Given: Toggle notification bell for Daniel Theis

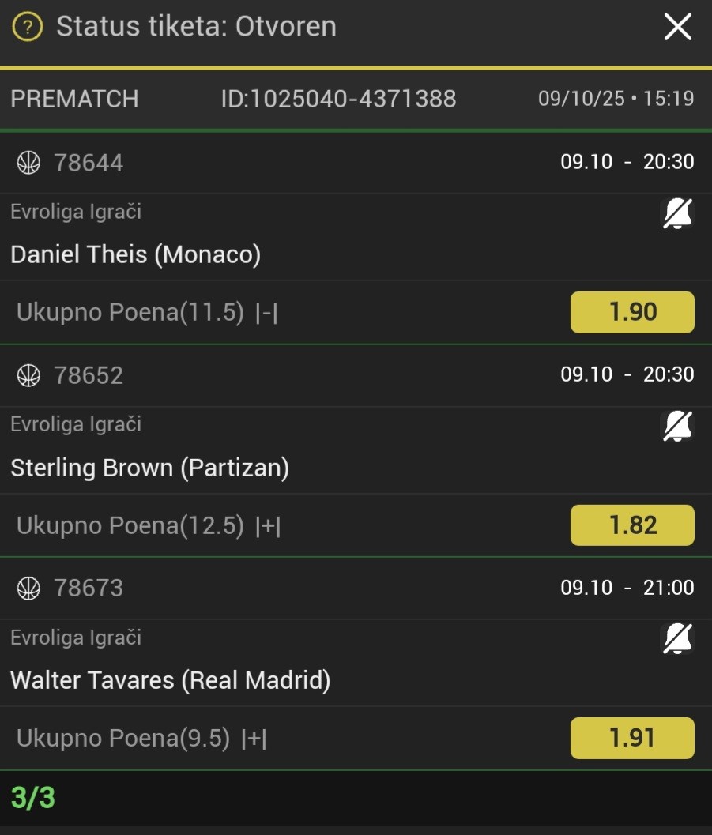Looking at the screenshot, I should point(676,213).
